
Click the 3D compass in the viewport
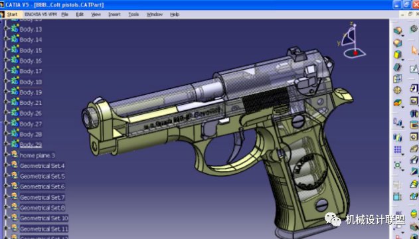point(351,40)
